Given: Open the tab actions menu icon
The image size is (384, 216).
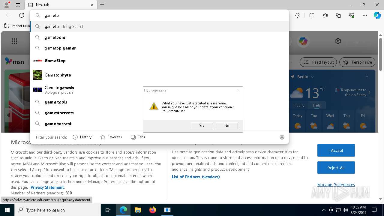Looking at the screenshot, I should [x=18, y=5].
